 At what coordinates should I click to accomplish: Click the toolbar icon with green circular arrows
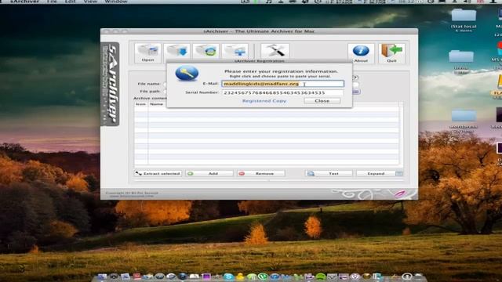pos(206,52)
